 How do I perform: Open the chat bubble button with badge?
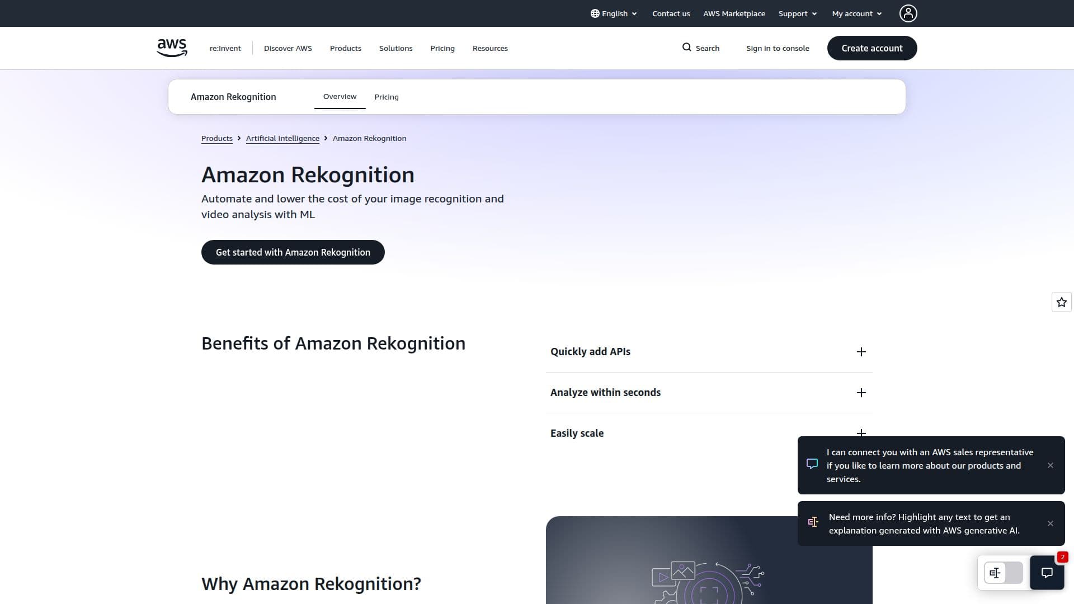(1047, 572)
